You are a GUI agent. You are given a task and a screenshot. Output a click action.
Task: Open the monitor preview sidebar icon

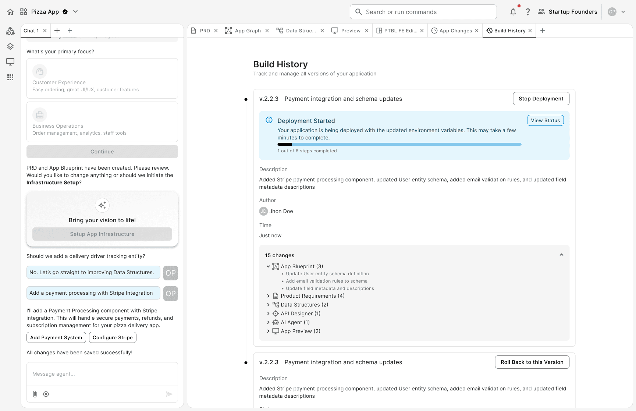click(x=10, y=62)
